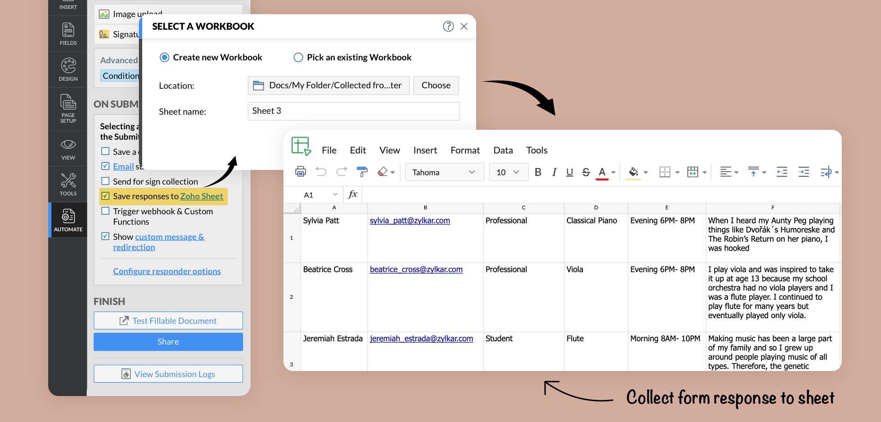881x422 pixels.
Task: Click the clear formatting eraser icon
Action: coord(383,172)
